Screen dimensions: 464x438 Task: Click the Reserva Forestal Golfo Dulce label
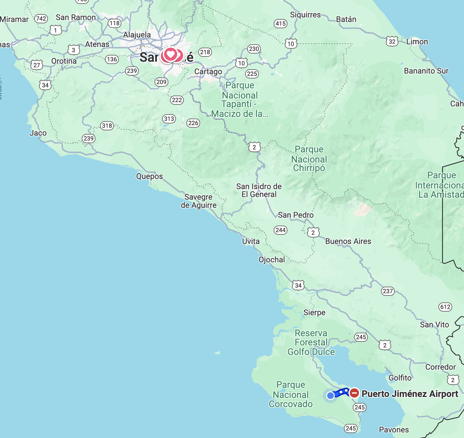311,342
